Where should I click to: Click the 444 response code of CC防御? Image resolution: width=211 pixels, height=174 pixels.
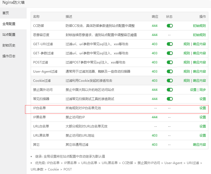coord(154,26)
